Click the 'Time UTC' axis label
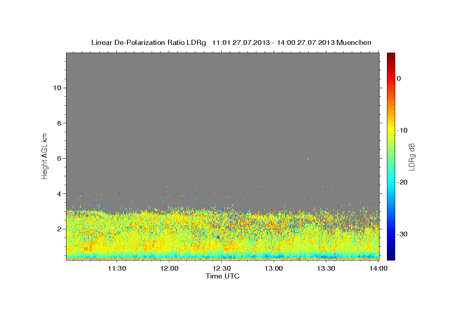This screenshot has width=469, height=312. (222, 276)
